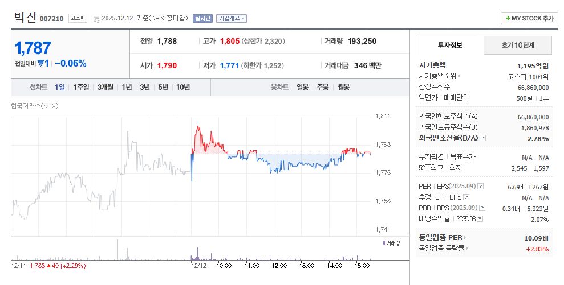The height and width of the screenshot is (285, 564).
Task: Click the 12/12 date marker on the axis
Action: 199,266
